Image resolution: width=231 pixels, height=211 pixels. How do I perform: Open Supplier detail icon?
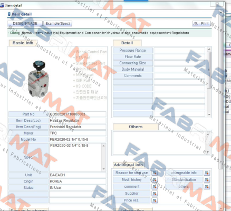155,194
